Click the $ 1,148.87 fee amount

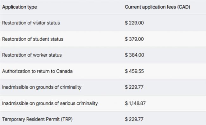point(135,103)
